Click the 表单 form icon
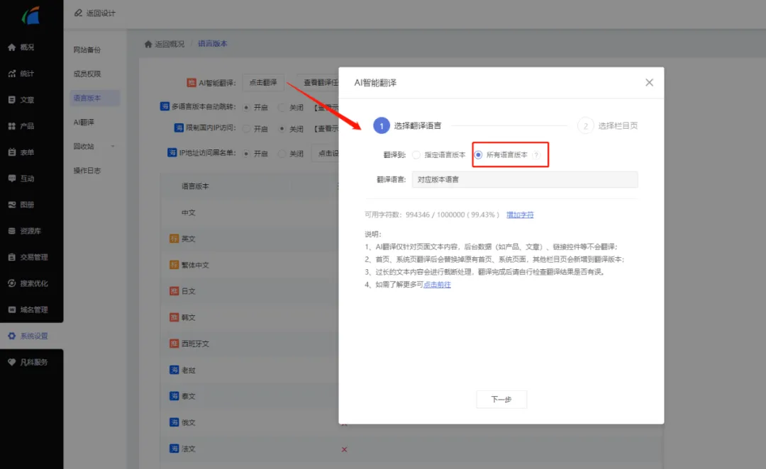 click(x=12, y=152)
